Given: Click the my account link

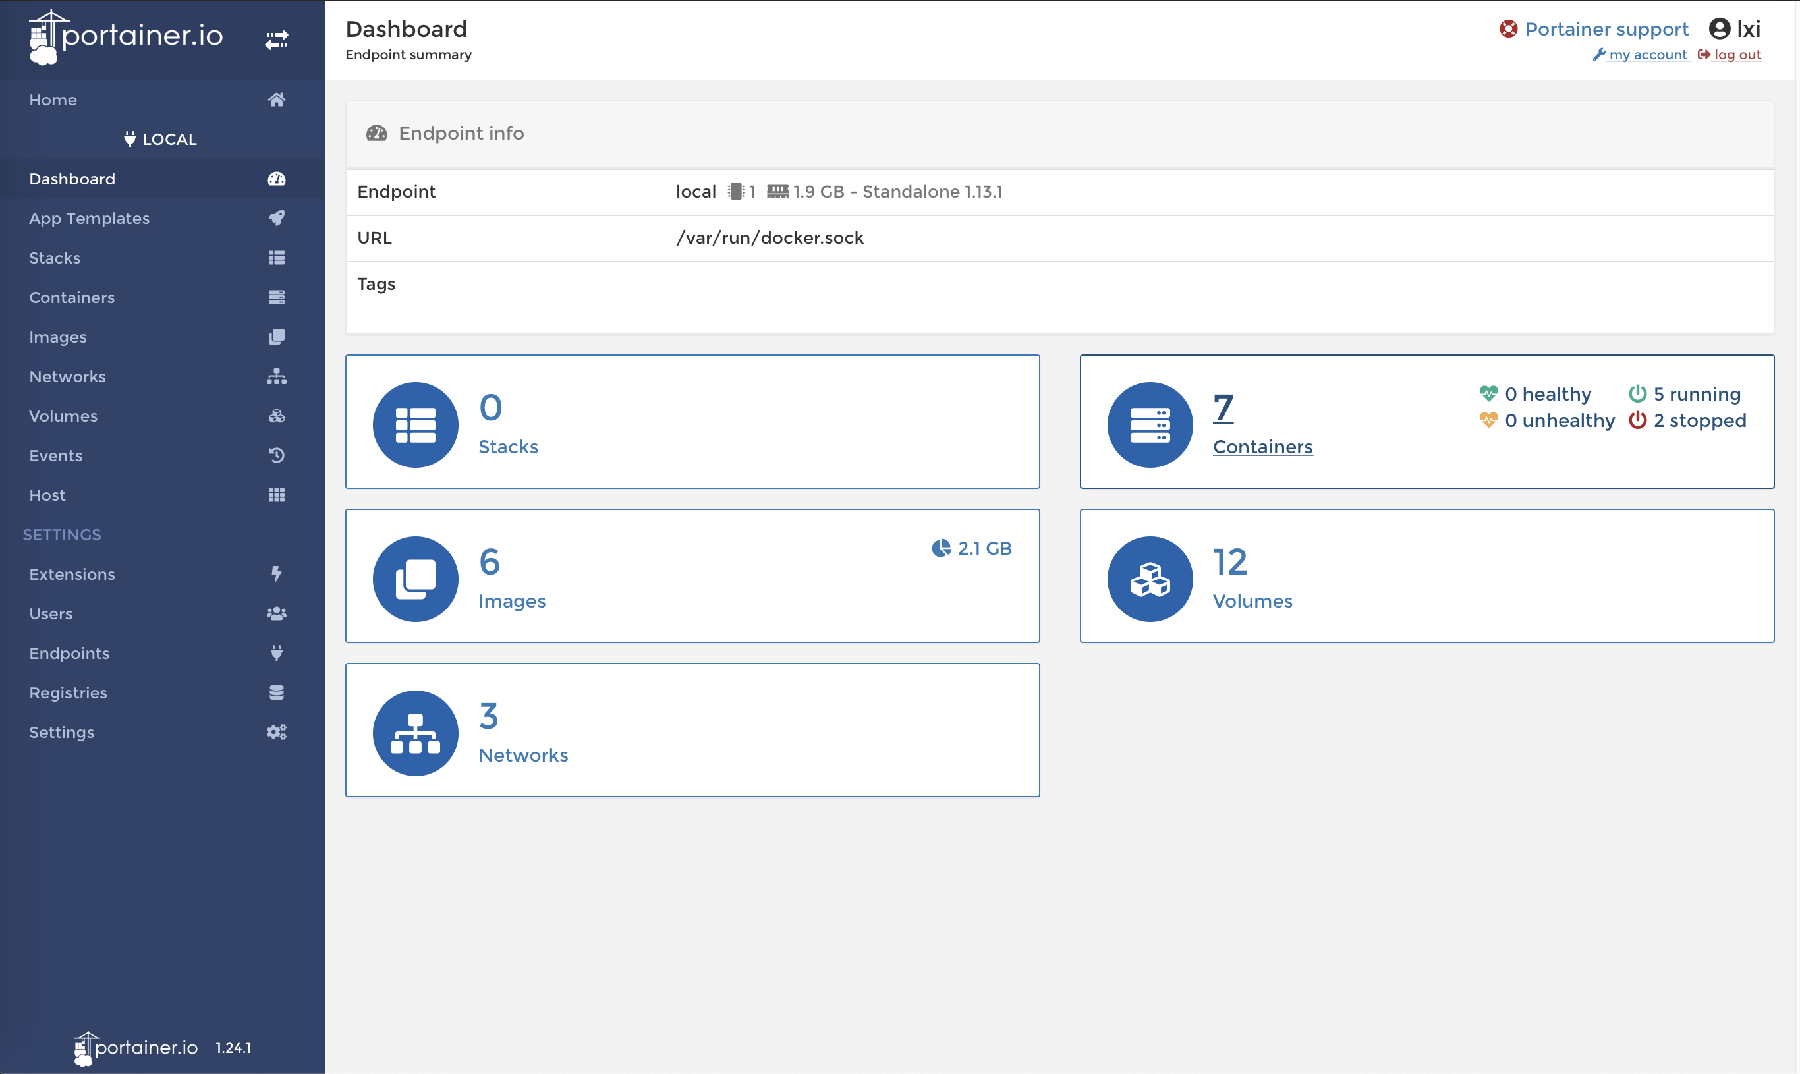Looking at the screenshot, I should pos(1648,54).
